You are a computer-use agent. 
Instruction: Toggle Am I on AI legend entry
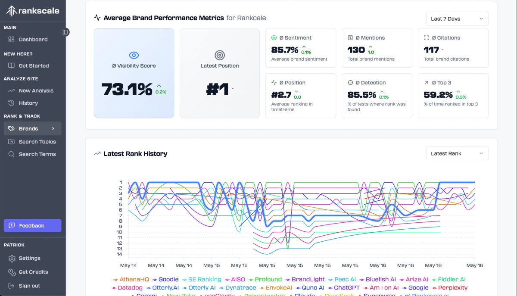(x=380, y=288)
